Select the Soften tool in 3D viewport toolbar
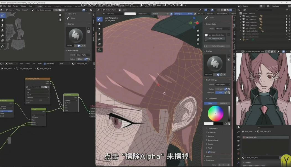This screenshot has width=291, height=167. pos(100,24)
